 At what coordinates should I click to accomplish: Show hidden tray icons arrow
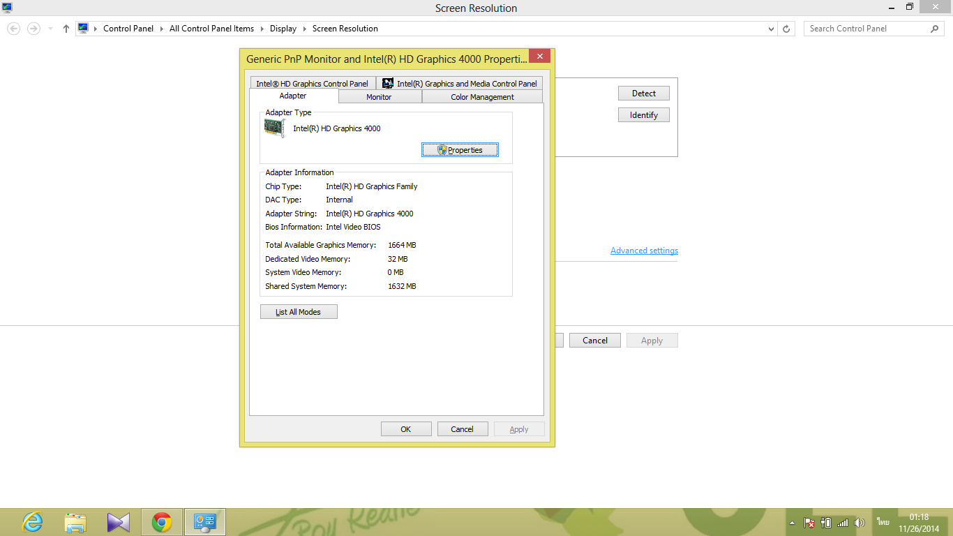(x=792, y=523)
